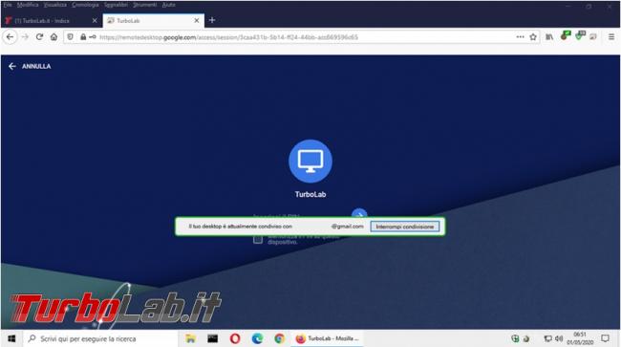Screen dimensions: 621x347
Task: Open the Windows notification center
Action: click(x=605, y=338)
